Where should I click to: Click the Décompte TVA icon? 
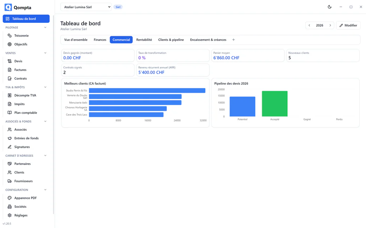[x=10, y=95]
